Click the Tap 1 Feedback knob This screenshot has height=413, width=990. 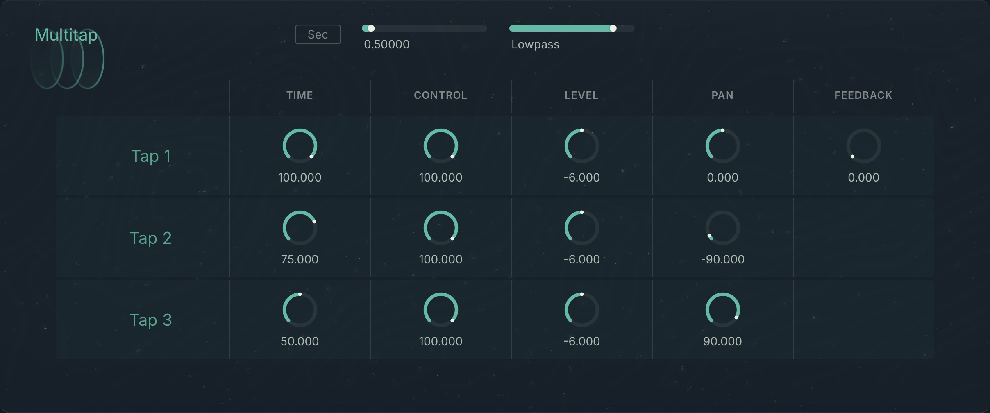pos(863,145)
